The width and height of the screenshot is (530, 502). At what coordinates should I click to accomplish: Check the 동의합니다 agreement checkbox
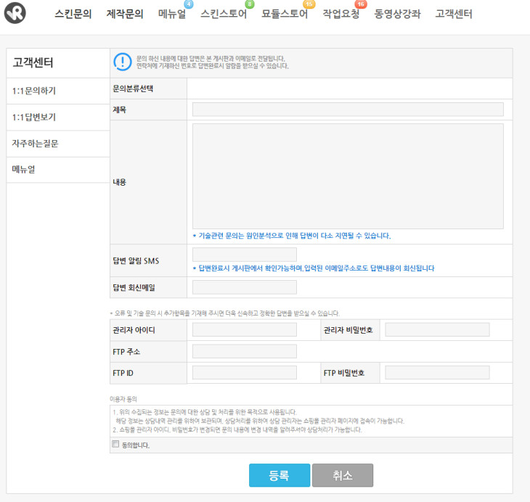115,445
